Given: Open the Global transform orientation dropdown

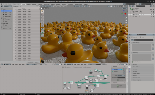Looking at the screenshot, I should (x=77, y=6).
